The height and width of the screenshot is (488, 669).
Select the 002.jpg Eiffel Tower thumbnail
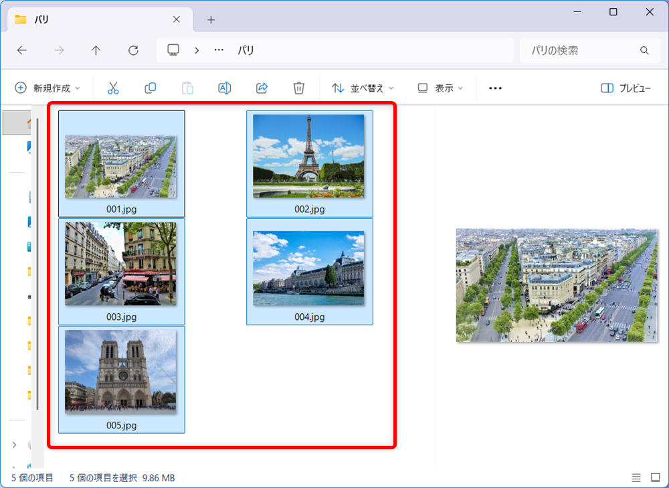pos(309,157)
